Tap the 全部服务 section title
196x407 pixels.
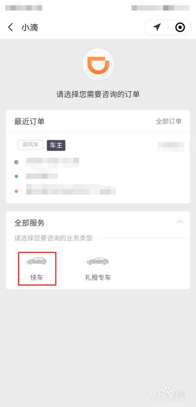(x=29, y=223)
